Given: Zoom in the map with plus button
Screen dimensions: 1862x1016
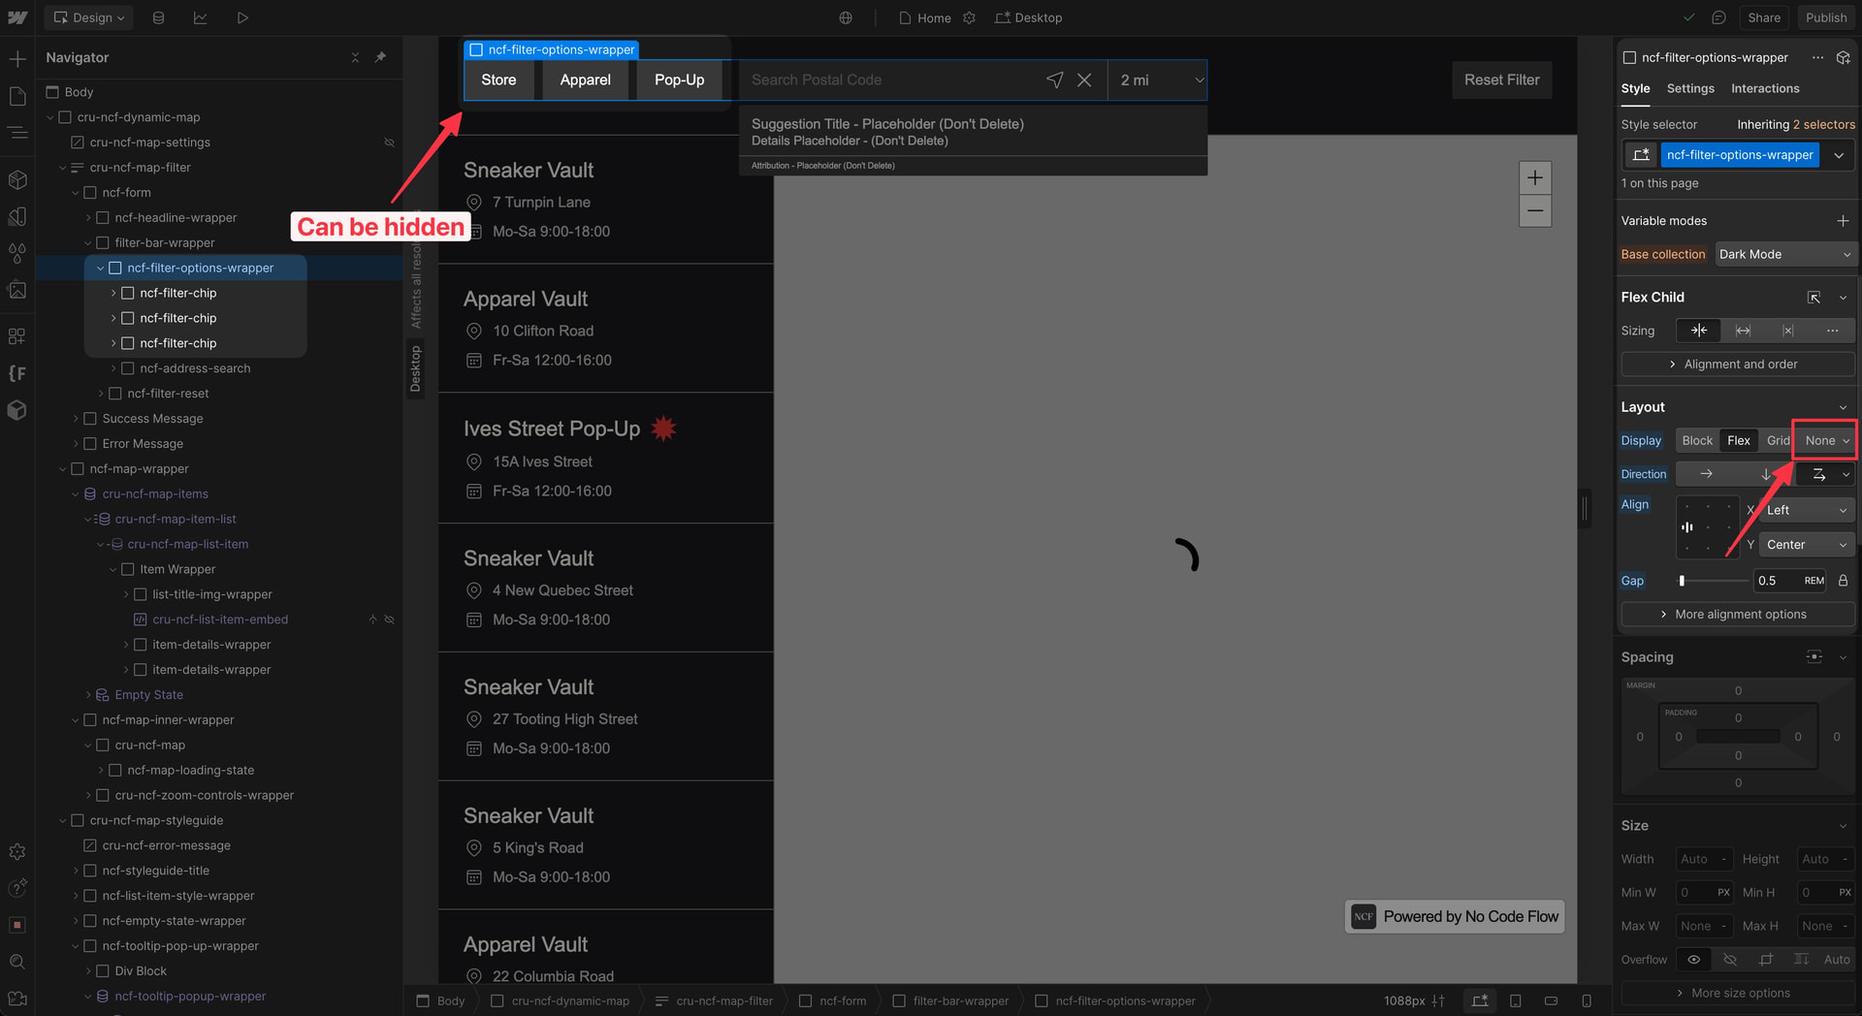Looking at the screenshot, I should (1534, 177).
